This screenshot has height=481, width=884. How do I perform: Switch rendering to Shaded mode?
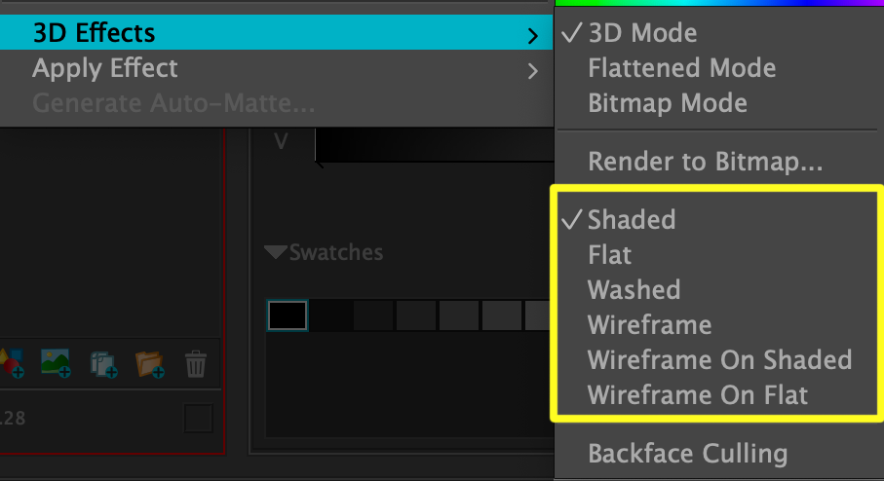pyautogui.click(x=632, y=220)
